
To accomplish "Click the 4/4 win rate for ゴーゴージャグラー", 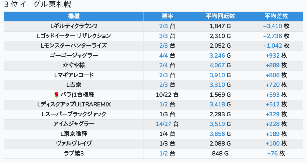I will (163, 55).
